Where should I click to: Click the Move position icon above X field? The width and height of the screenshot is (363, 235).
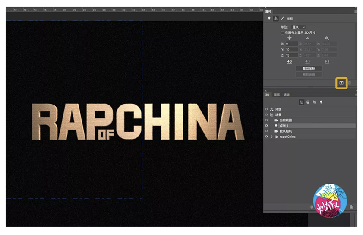(x=289, y=38)
